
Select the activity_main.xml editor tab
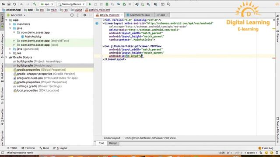tap(109, 15)
